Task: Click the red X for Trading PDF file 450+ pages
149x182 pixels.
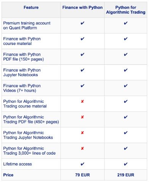Action: pyautogui.click(x=82, y=117)
